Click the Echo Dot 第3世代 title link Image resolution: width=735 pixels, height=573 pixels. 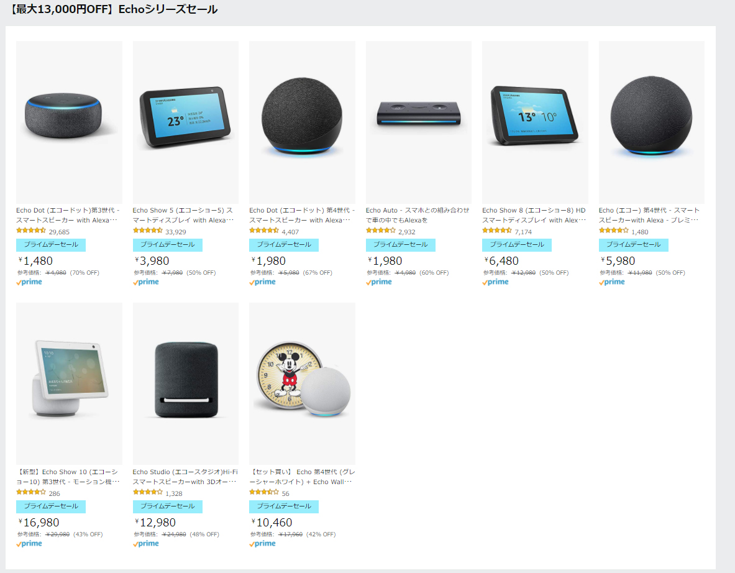(68, 215)
